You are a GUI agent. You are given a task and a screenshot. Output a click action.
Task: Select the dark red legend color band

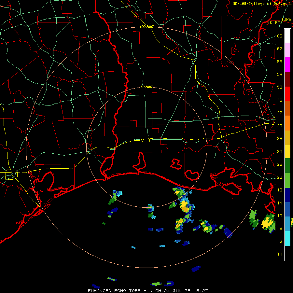coord(287,79)
